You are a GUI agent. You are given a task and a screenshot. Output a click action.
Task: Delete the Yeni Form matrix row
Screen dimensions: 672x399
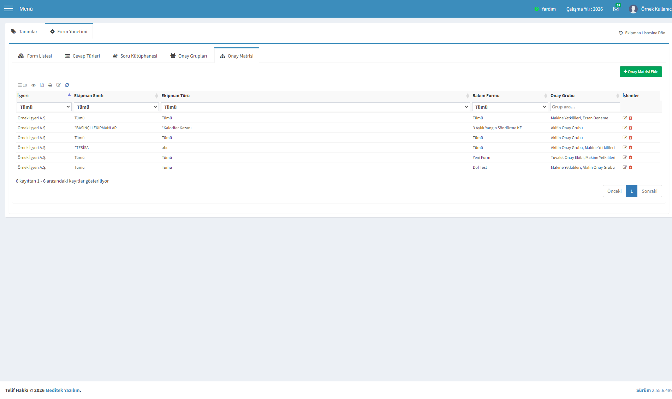point(631,157)
